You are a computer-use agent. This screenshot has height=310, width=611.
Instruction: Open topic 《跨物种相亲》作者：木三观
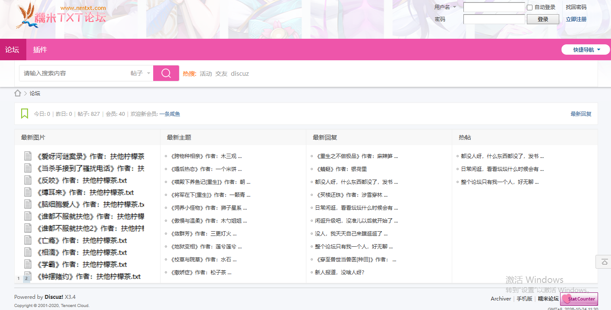point(206,156)
